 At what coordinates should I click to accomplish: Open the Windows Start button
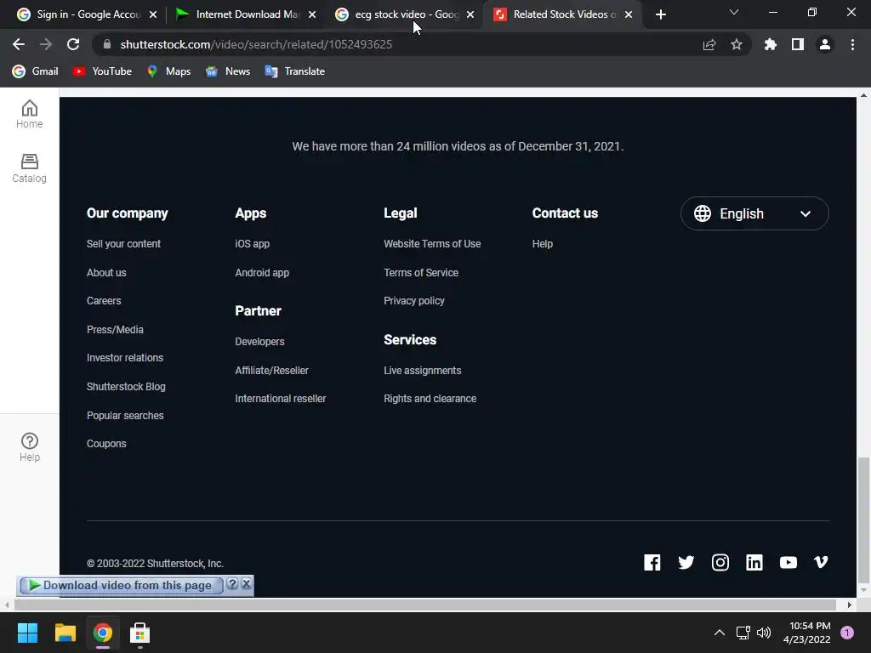pyautogui.click(x=27, y=633)
